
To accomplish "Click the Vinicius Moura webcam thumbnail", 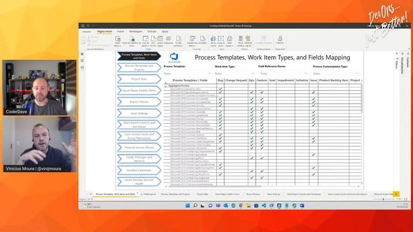I will point(39,144).
